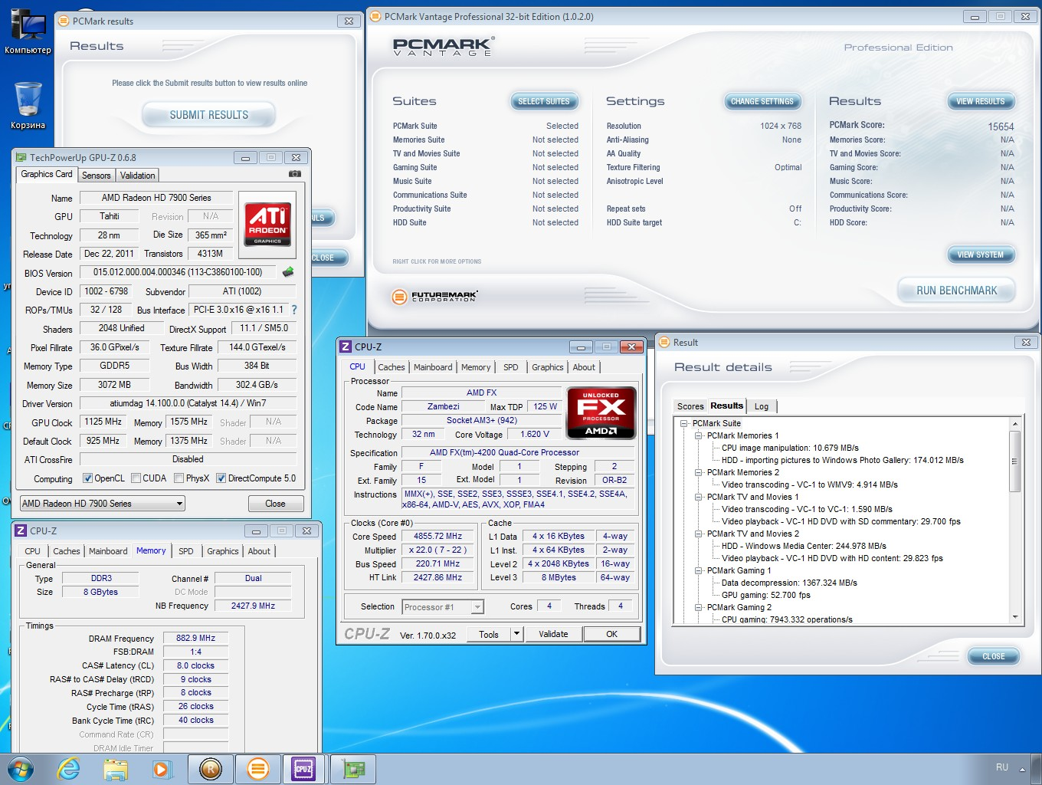Open Windows Media Player from taskbar

162,769
